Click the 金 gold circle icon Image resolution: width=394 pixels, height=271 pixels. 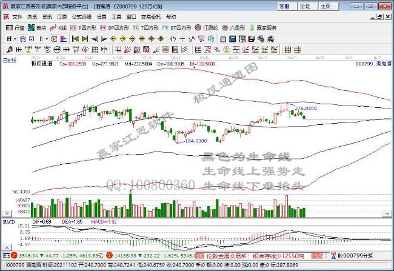click(x=227, y=50)
